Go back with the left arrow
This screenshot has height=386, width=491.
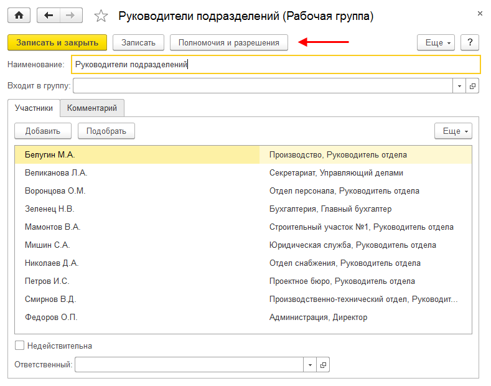[49, 16]
